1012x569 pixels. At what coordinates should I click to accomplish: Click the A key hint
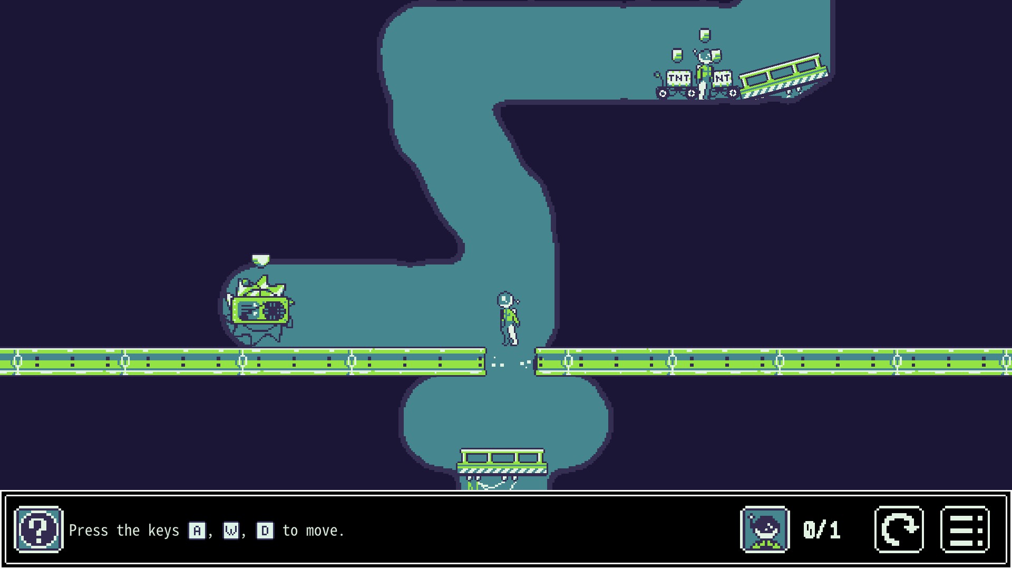[197, 531]
